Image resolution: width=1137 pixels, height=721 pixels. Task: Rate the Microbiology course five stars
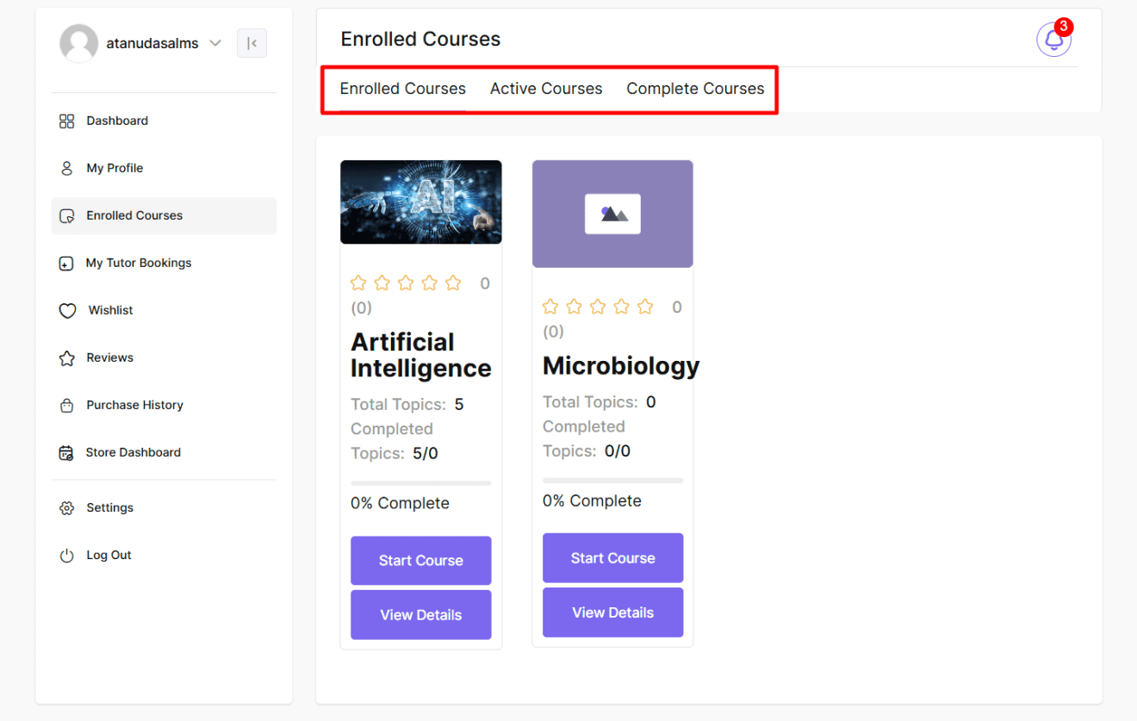tap(645, 306)
